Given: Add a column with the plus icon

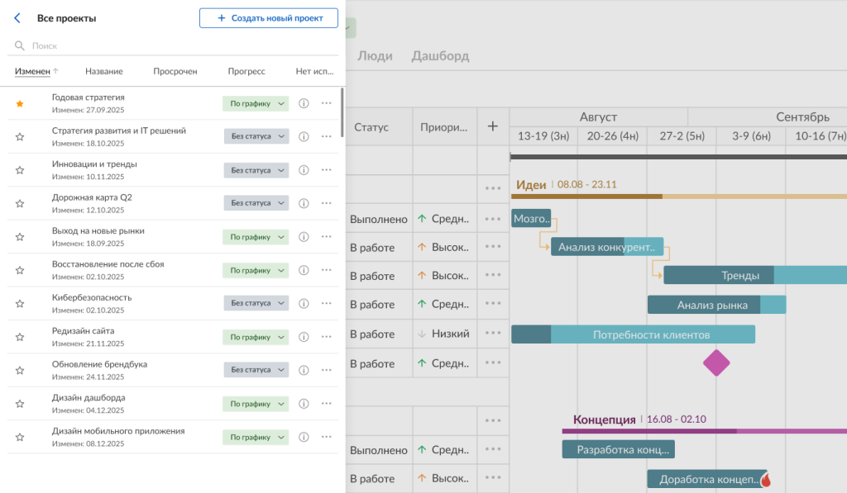Looking at the screenshot, I should coord(493,126).
